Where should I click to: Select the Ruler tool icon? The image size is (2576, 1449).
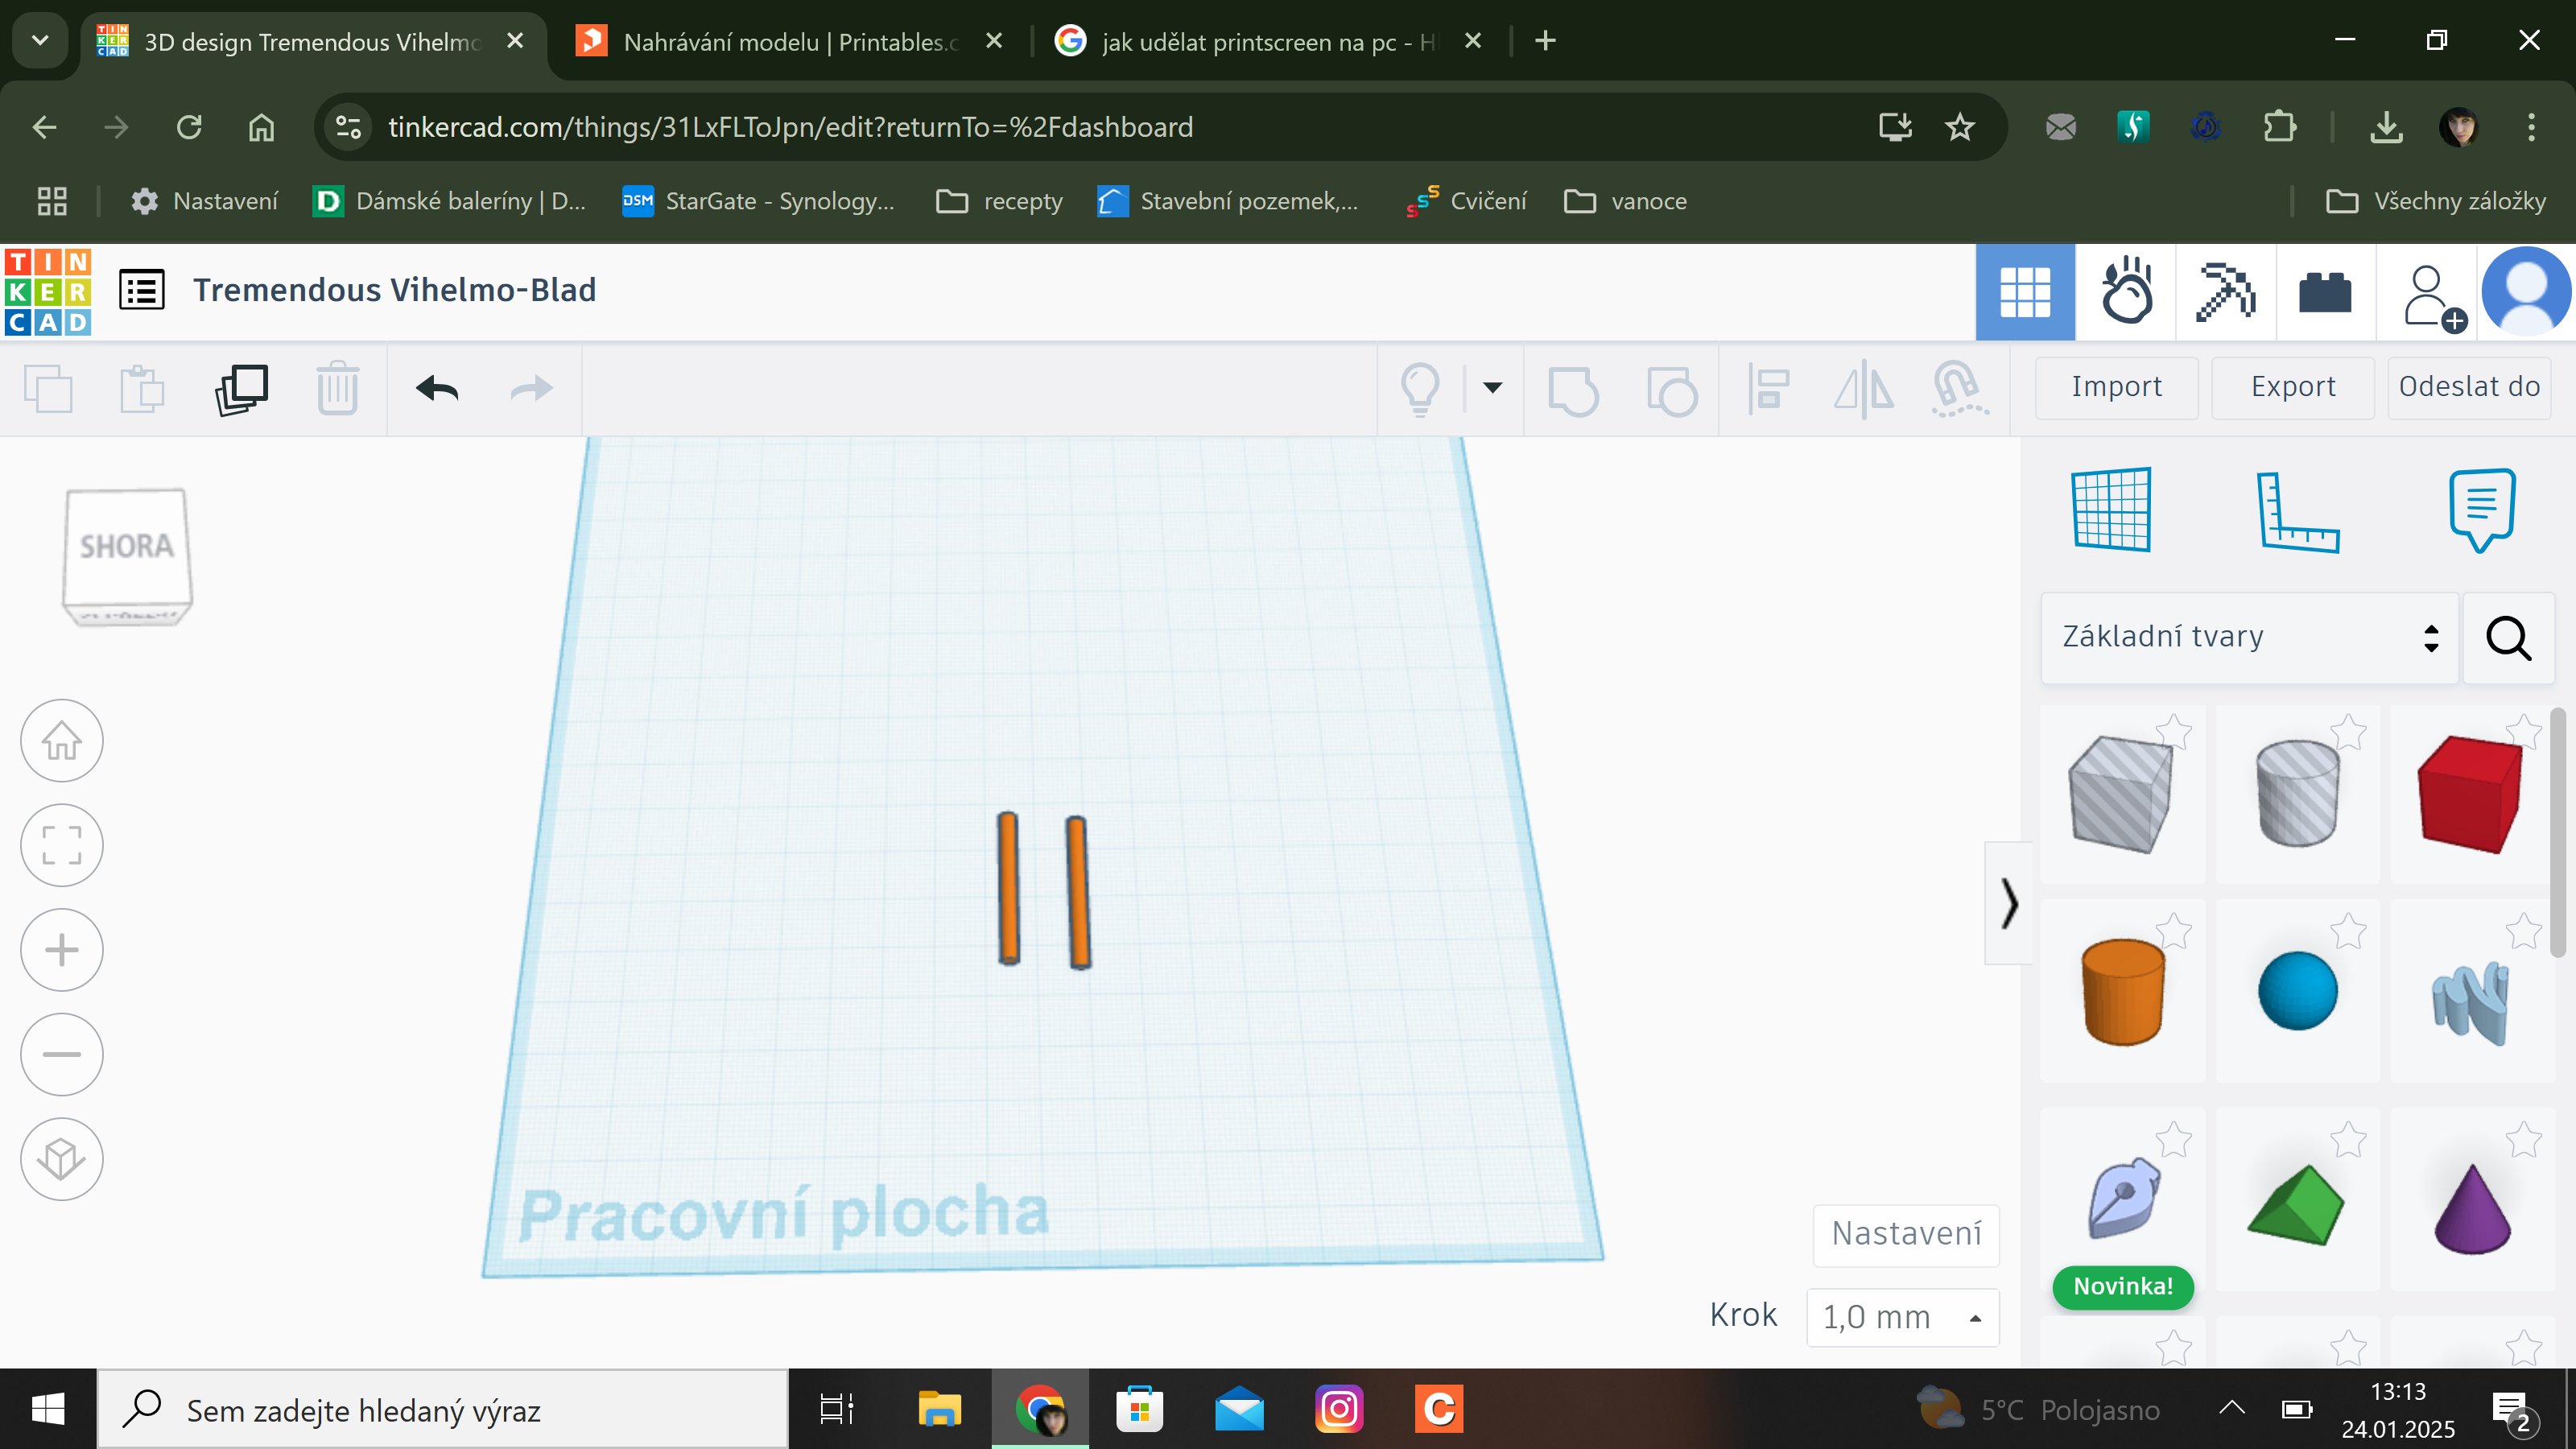(x=2297, y=511)
